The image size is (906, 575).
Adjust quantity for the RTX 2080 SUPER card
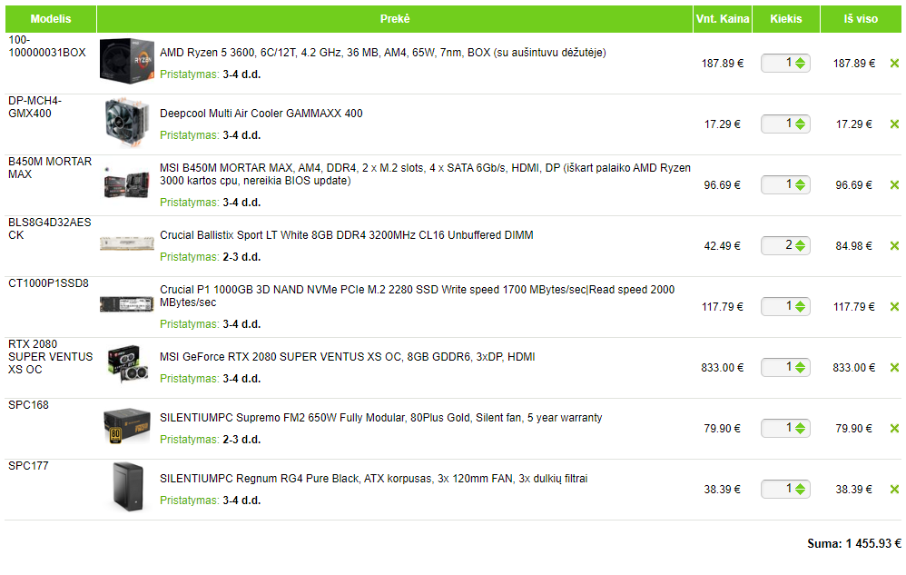tap(786, 368)
